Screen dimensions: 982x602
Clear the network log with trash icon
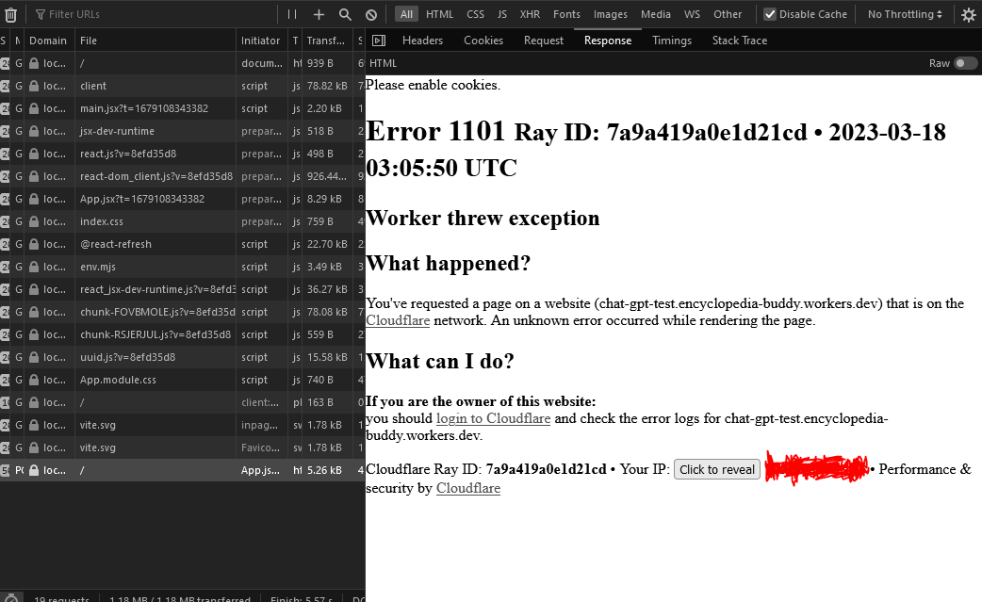click(10, 14)
